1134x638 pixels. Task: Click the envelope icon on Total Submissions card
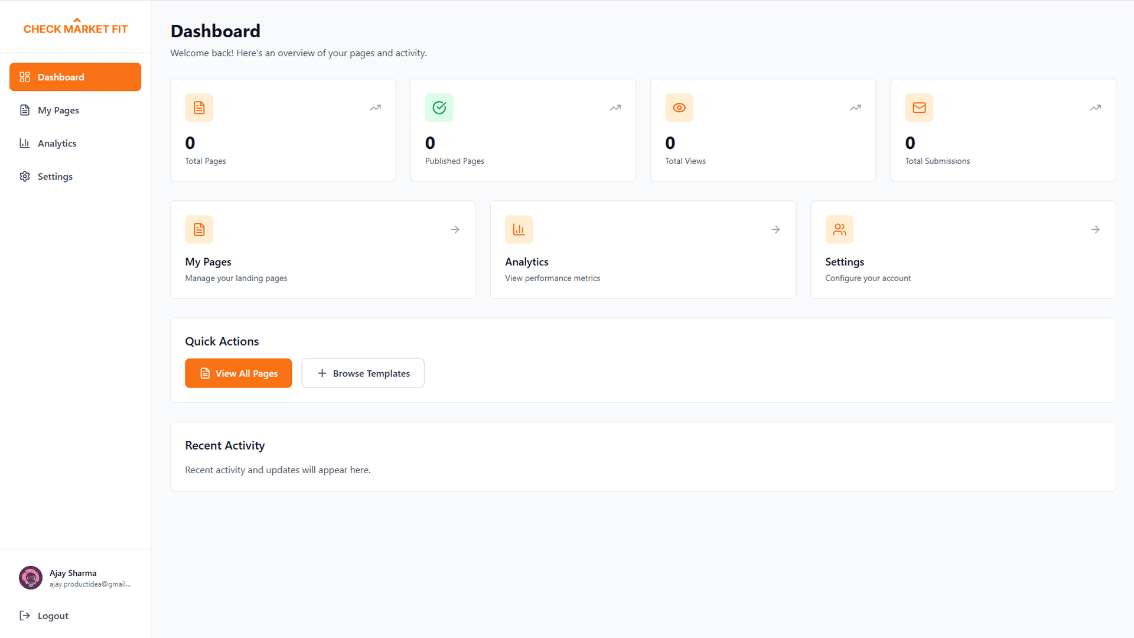(918, 108)
